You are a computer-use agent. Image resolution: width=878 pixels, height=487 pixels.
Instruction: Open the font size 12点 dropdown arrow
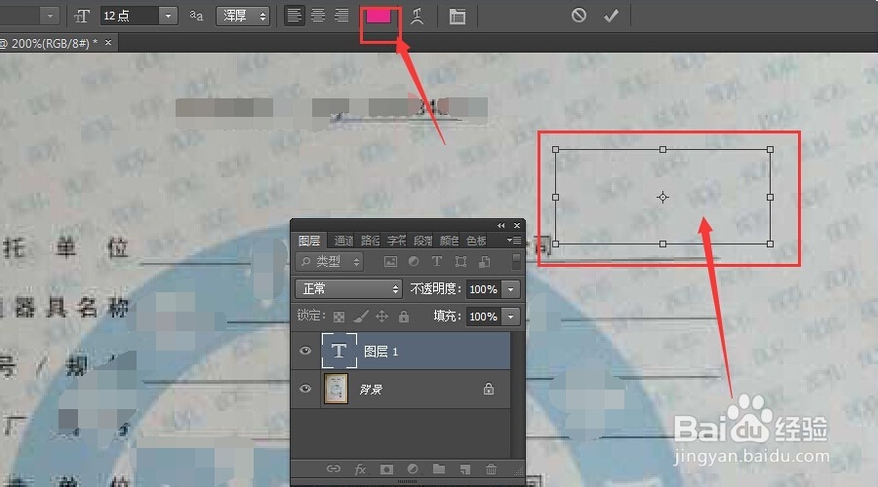pos(168,16)
